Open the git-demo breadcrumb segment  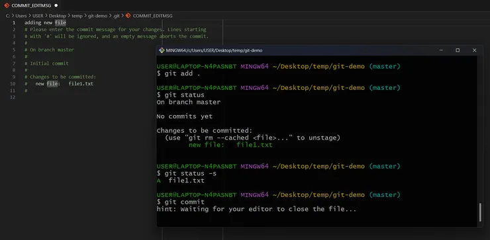(x=97, y=16)
